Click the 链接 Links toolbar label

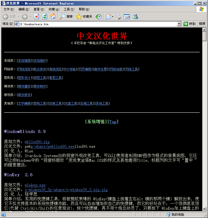[x=202, y=24]
